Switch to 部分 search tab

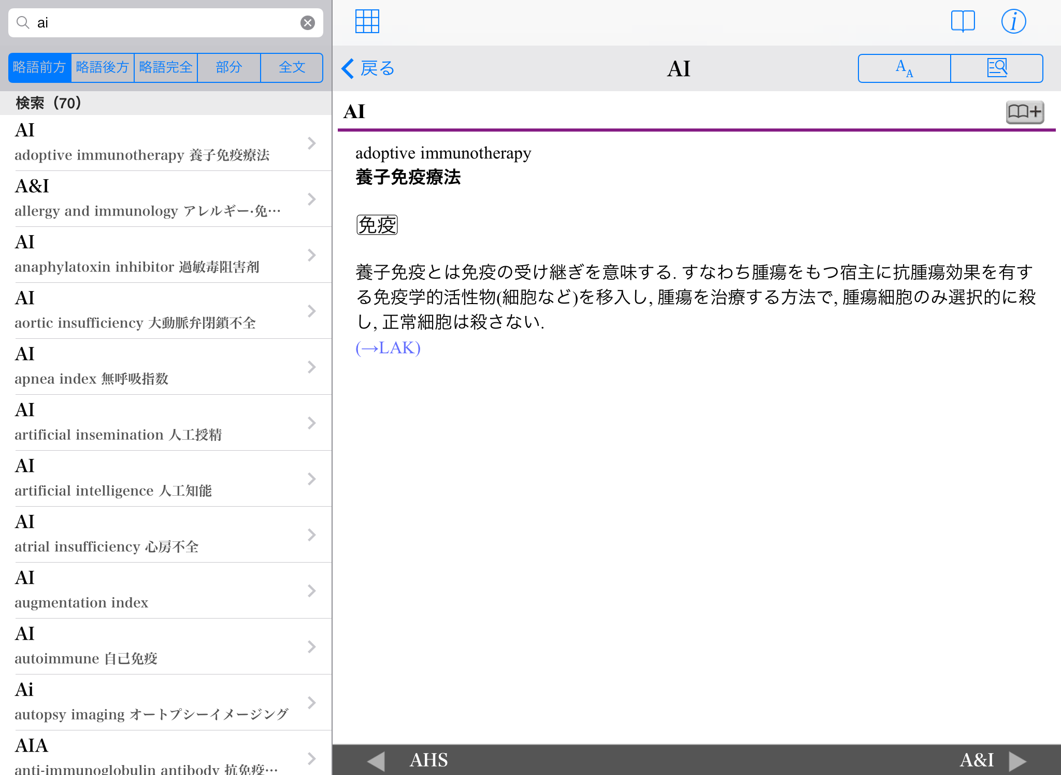(x=229, y=67)
